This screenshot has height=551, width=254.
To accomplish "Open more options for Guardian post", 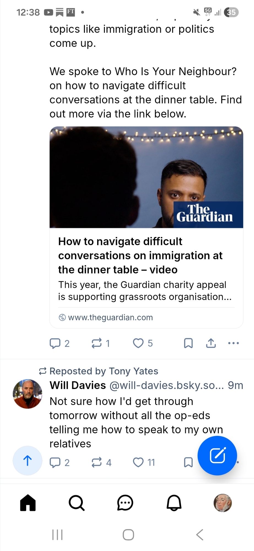I will coord(234,343).
